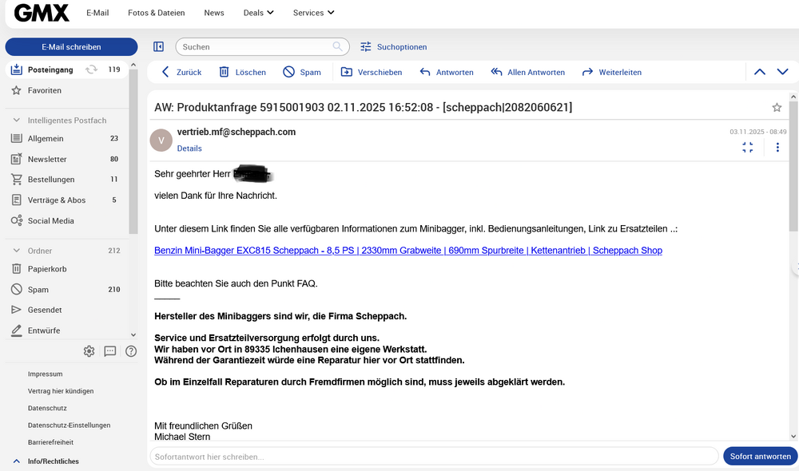Open Suchoptionen search filters
Viewport: 799px width, 471px height.
(393, 47)
